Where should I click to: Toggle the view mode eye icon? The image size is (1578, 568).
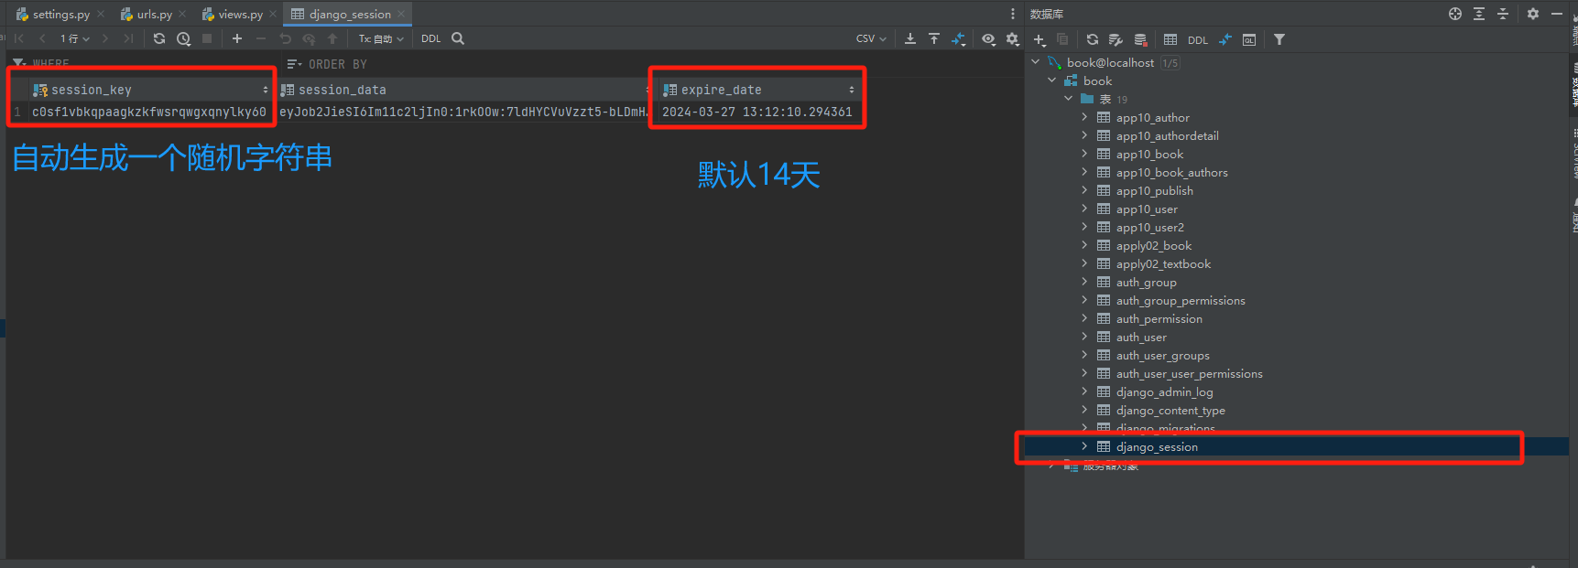click(x=988, y=38)
